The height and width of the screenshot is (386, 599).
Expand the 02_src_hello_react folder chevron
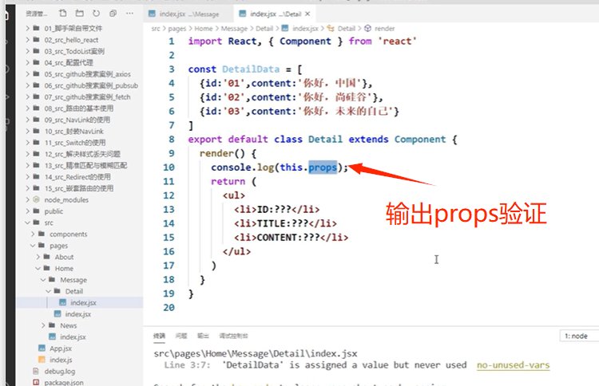click(x=27, y=40)
